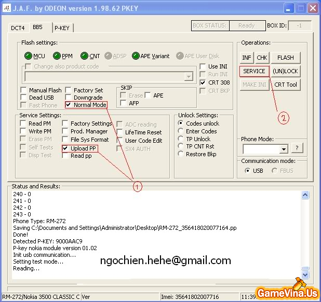The width and height of the screenshot is (321, 302).
Task: Toggle the green MCU flash indicator
Action: tap(28, 56)
